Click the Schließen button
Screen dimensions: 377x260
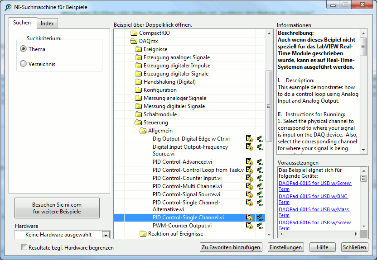pos(354,247)
